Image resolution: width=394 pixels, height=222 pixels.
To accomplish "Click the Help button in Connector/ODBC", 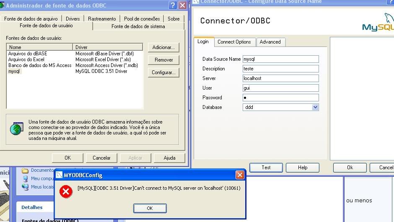I will (x=303, y=168).
